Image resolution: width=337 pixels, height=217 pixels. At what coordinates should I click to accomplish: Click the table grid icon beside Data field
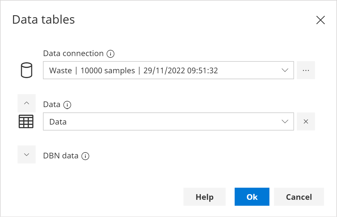[x=26, y=121]
